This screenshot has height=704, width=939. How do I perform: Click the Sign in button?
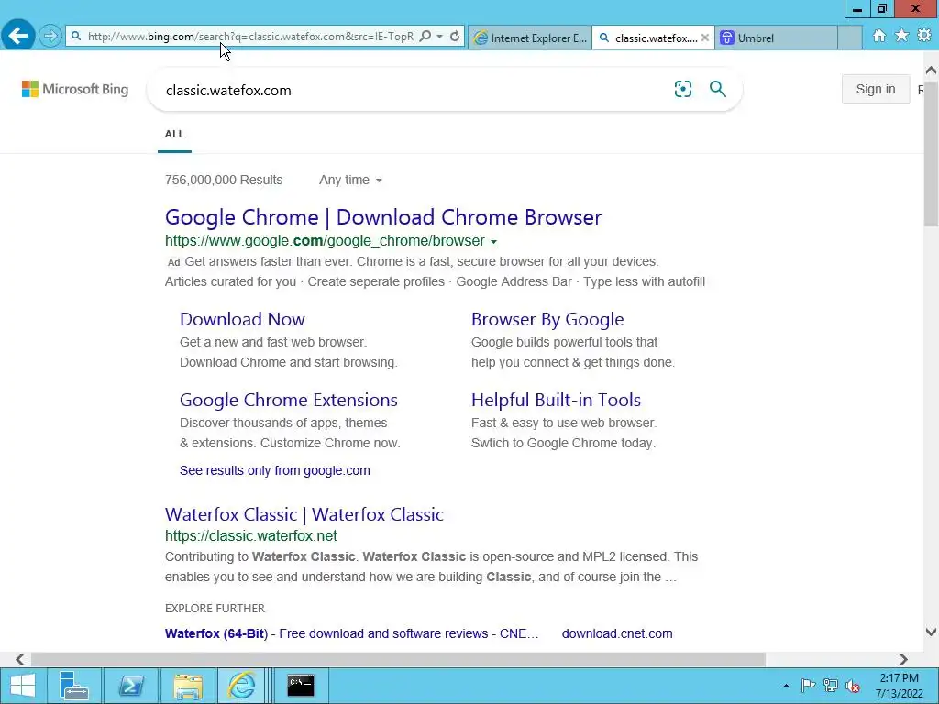tap(876, 89)
